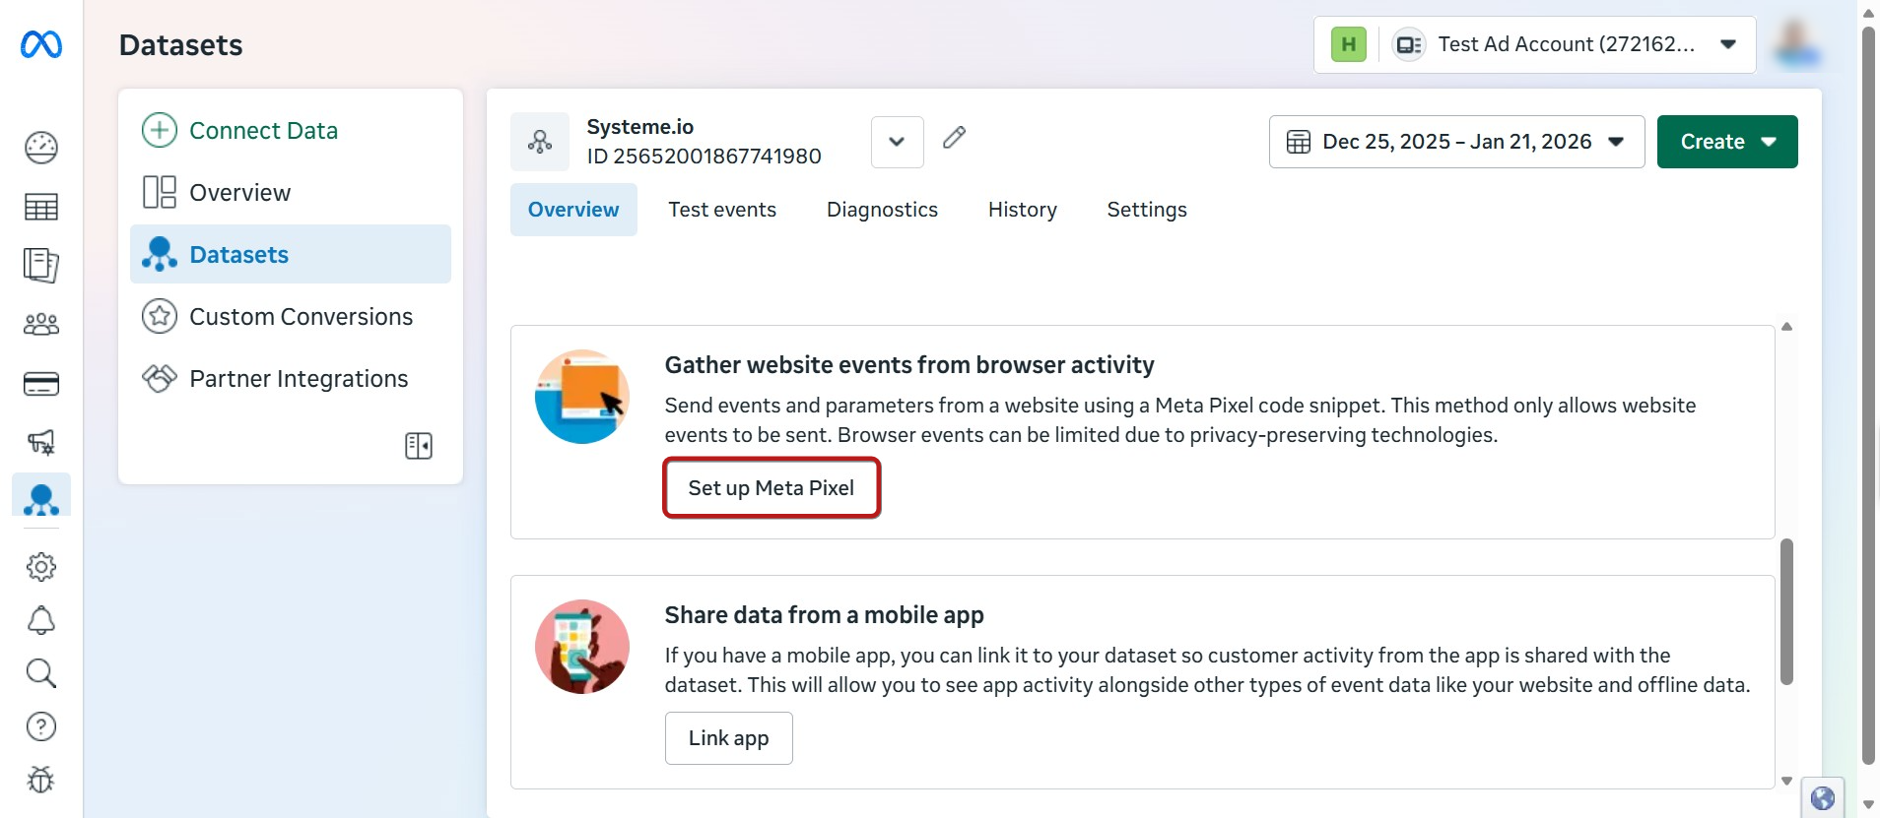1880x818 pixels.
Task: Open the profile avatar in top right
Action: pos(1796,44)
